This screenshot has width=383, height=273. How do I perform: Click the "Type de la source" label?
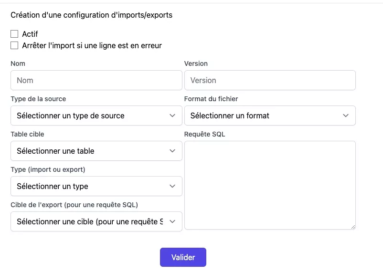coord(38,99)
